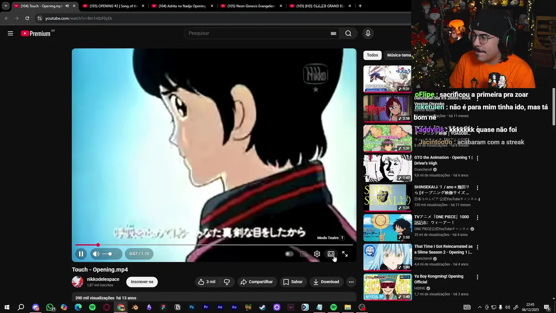The height and width of the screenshot is (313, 556).
Task: Open the Windows Start menu
Action: click(x=7, y=307)
